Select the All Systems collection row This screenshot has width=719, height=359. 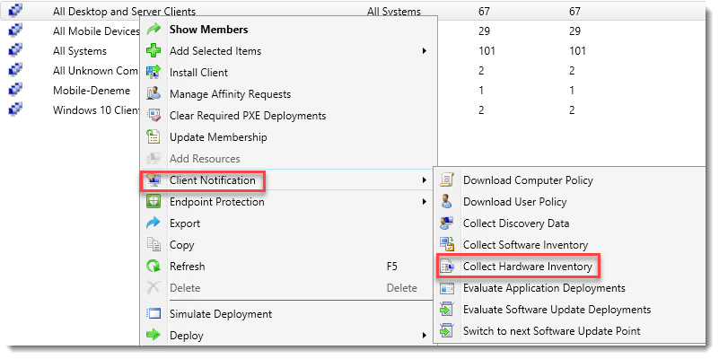click(79, 51)
